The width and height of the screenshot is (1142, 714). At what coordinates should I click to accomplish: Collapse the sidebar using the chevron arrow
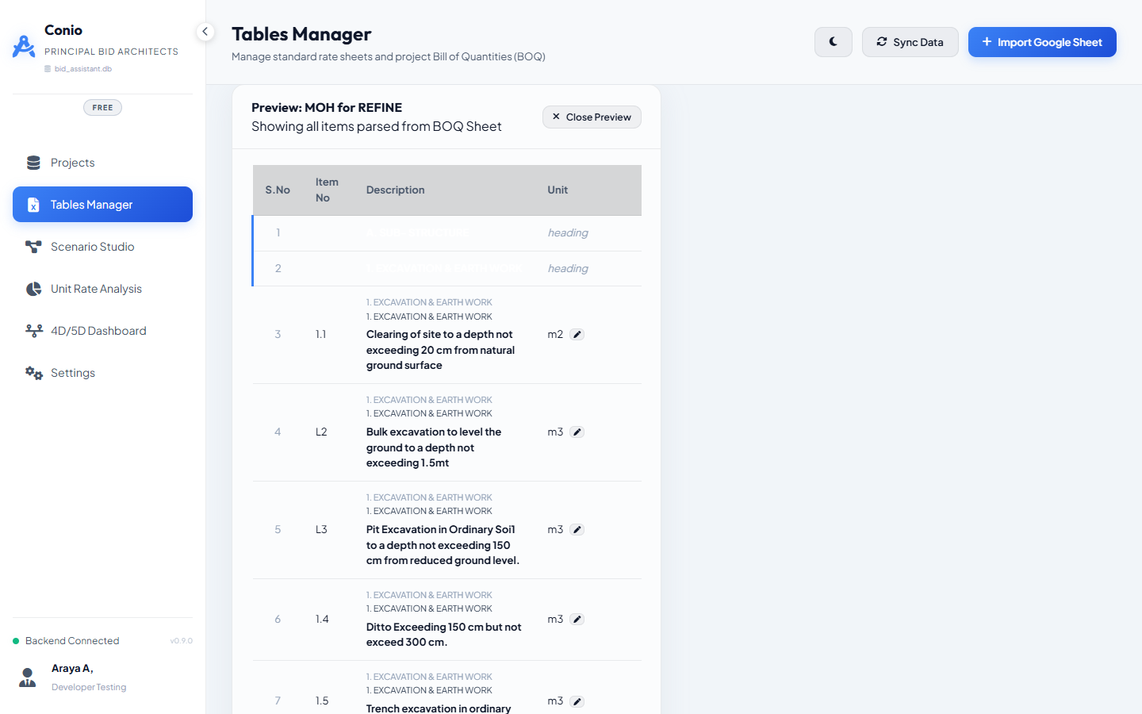coord(205,32)
